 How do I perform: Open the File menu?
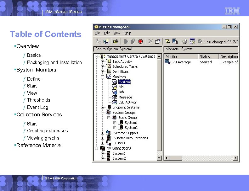[97, 33]
